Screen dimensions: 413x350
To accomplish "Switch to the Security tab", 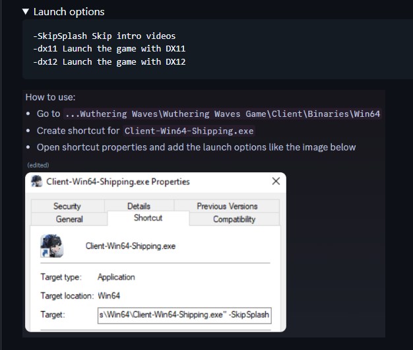I will (67, 206).
